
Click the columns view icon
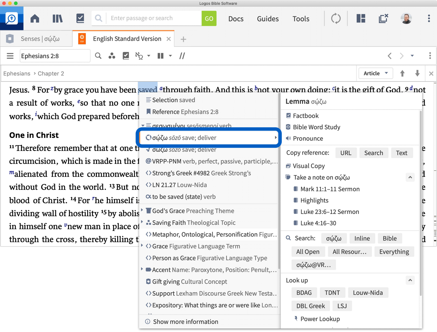point(161,56)
